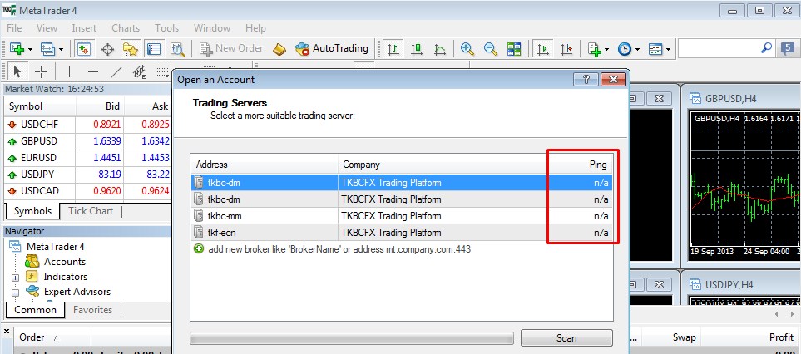The image size is (801, 354).
Task: Toggle the Terminal panel icon
Action: point(153,49)
